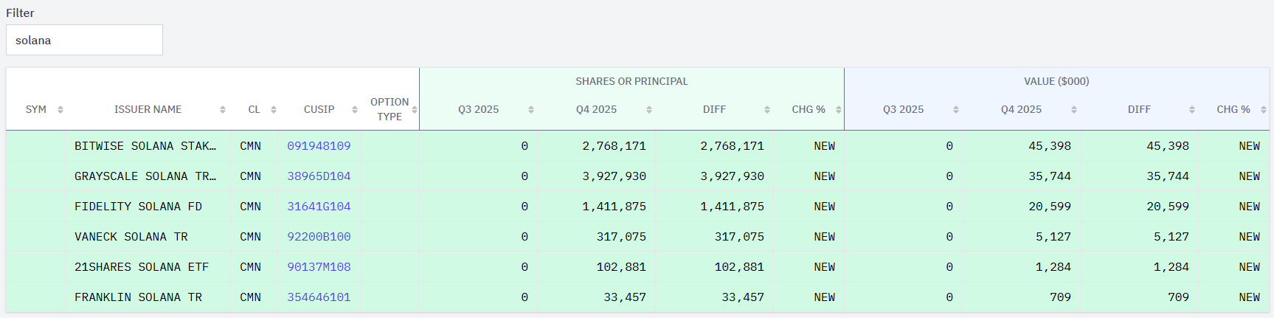
Task: Sort shares CHG % column arrows
Action: (x=839, y=110)
